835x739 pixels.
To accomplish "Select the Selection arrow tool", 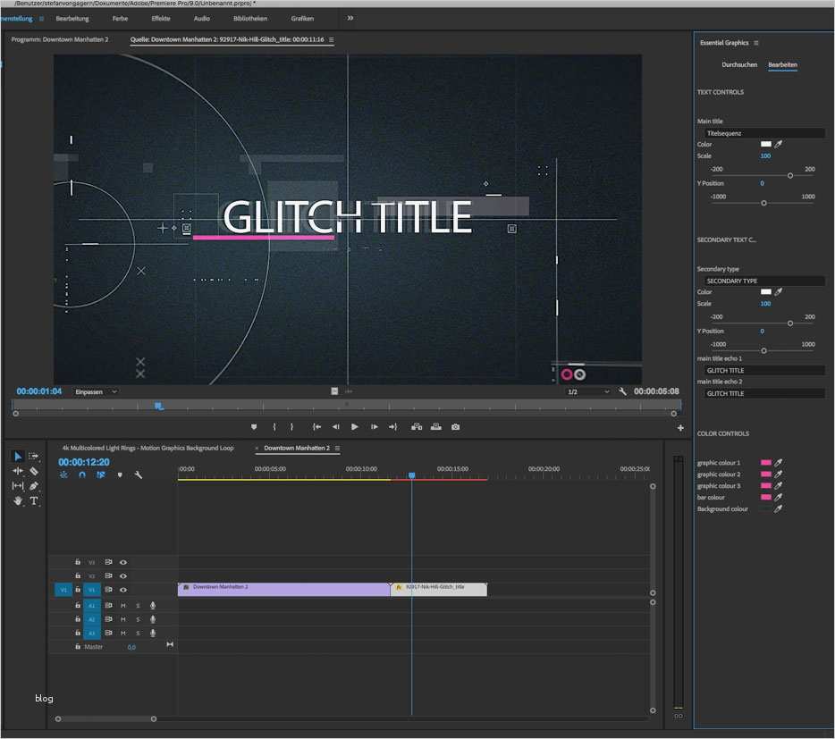I will coord(18,457).
